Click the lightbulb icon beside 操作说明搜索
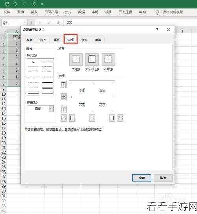 pyautogui.click(x=157, y=13)
